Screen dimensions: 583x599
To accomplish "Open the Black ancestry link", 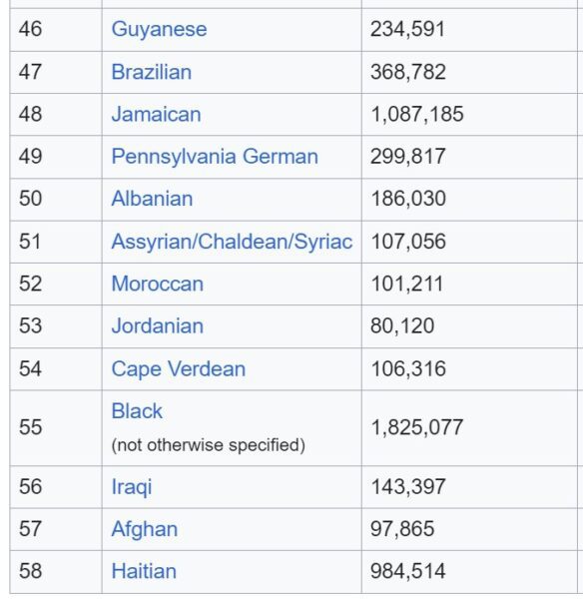I will pyautogui.click(x=137, y=411).
